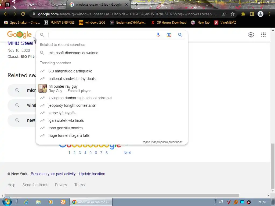
Task: Open Chrome three-dot menu
Action: (269, 14)
